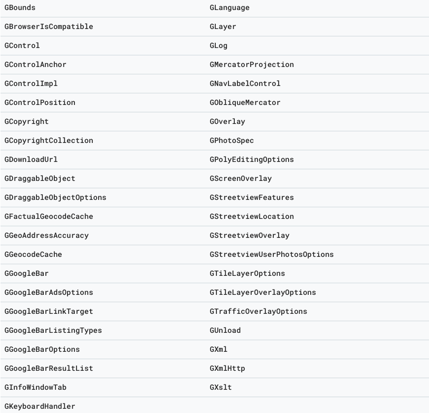Open GTileLayerOverlayOptions reference
The width and height of the screenshot is (429, 413).
[x=263, y=293]
